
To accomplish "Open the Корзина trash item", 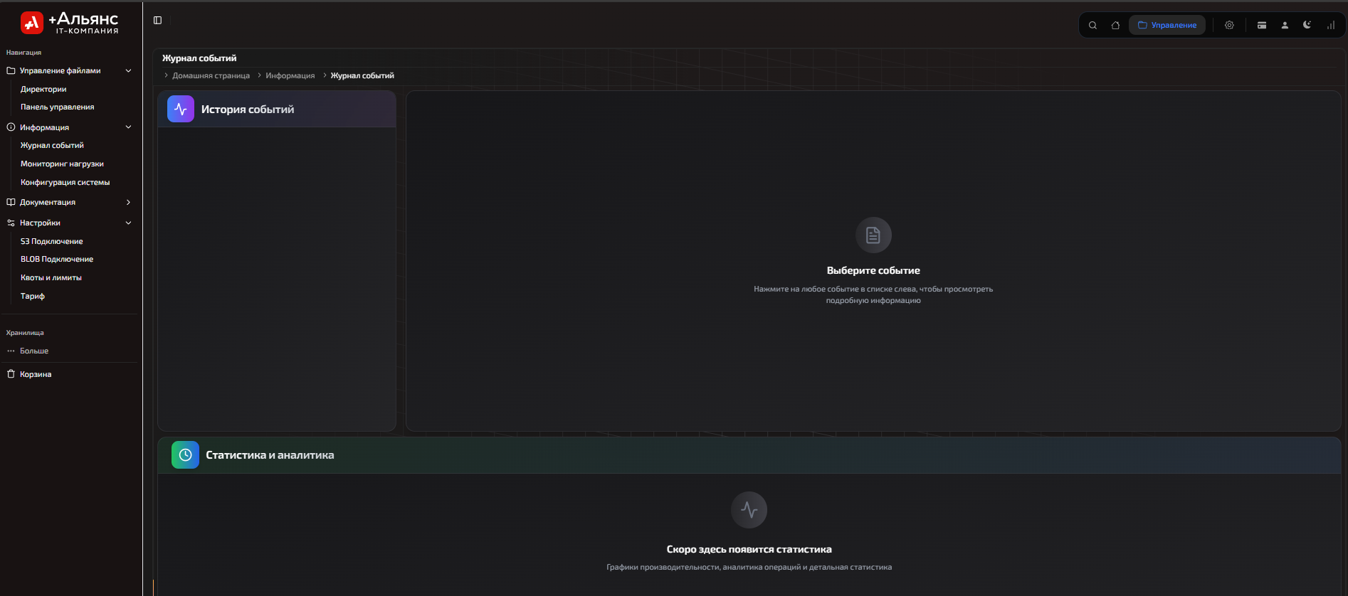I will 36,375.
